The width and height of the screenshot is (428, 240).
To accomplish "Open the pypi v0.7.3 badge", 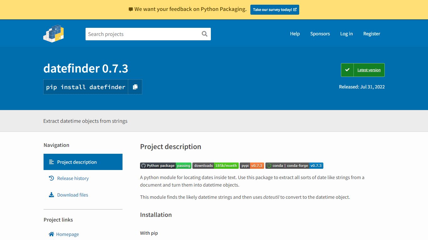I will click(x=252, y=166).
